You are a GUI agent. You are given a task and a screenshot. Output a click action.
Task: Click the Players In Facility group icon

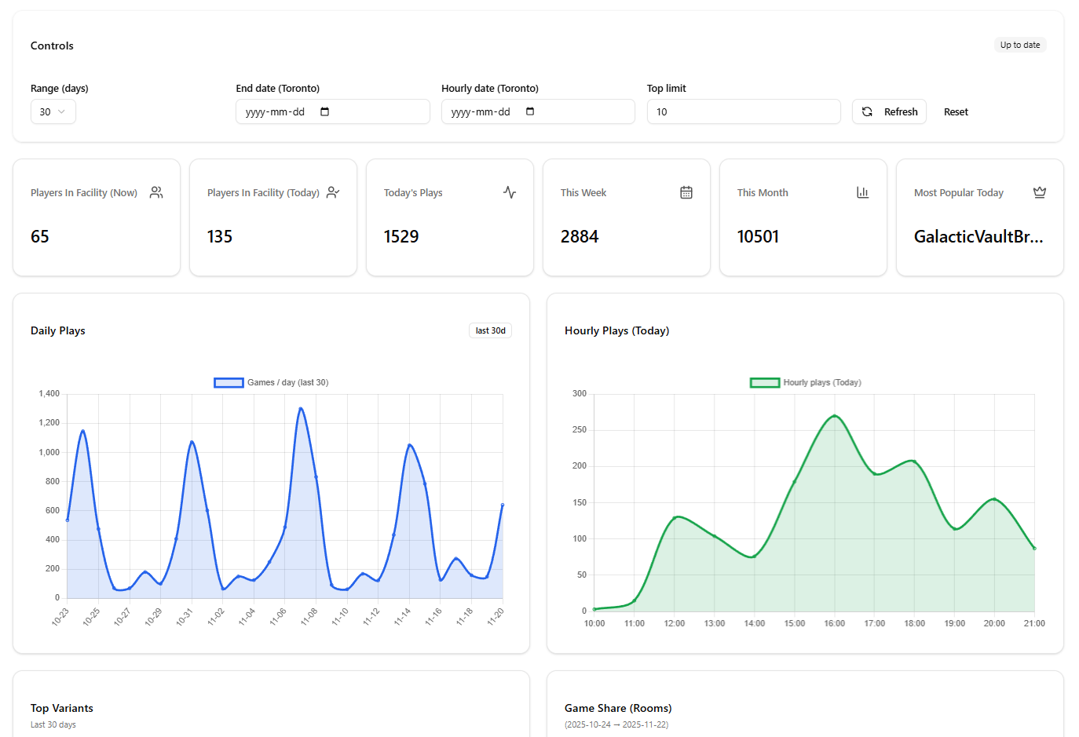pos(155,192)
